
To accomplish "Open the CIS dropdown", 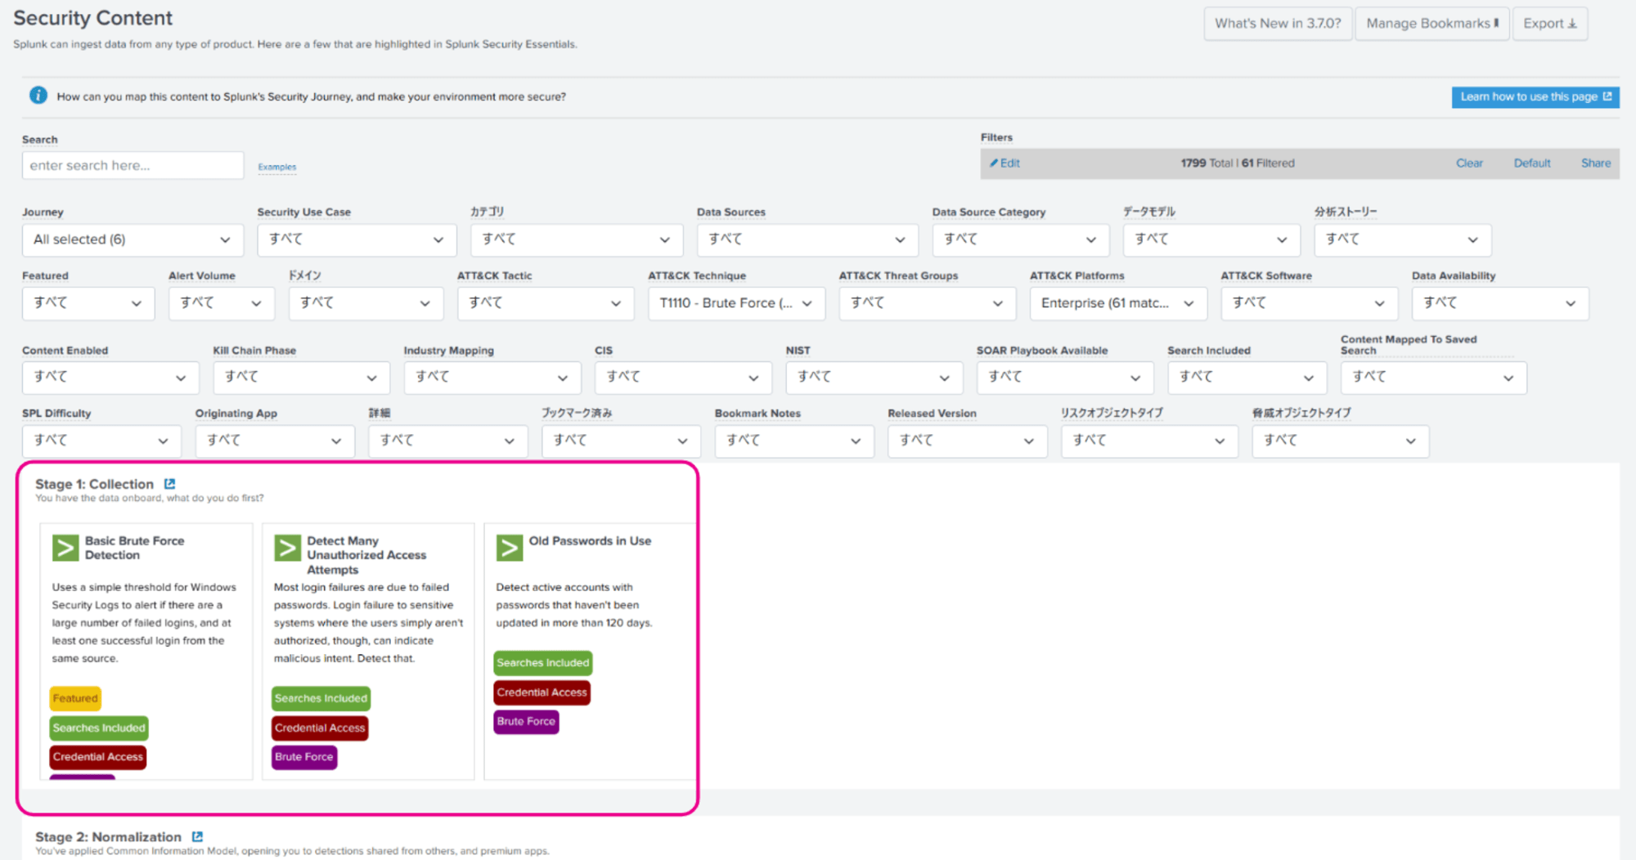I will (x=683, y=377).
